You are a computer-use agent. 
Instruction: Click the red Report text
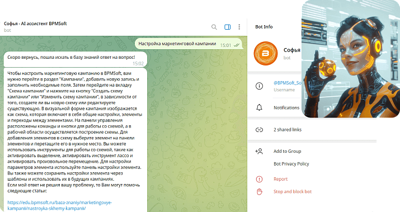click(x=281, y=179)
